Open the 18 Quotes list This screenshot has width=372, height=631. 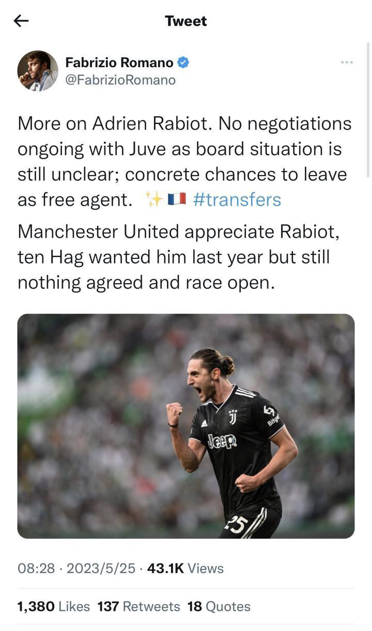219,606
